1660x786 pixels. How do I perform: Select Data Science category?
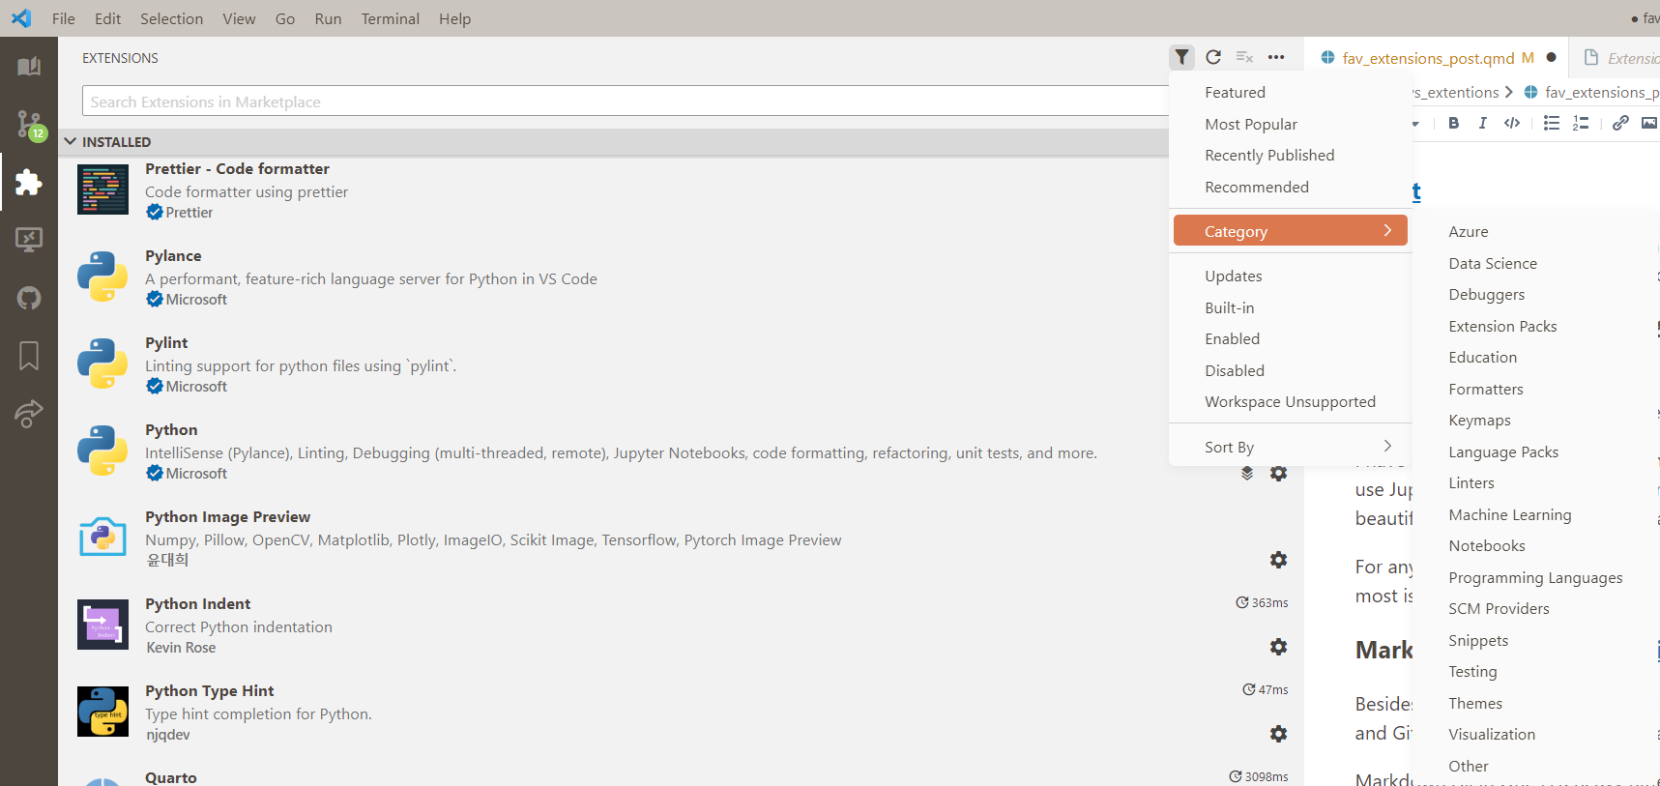[1492, 263]
